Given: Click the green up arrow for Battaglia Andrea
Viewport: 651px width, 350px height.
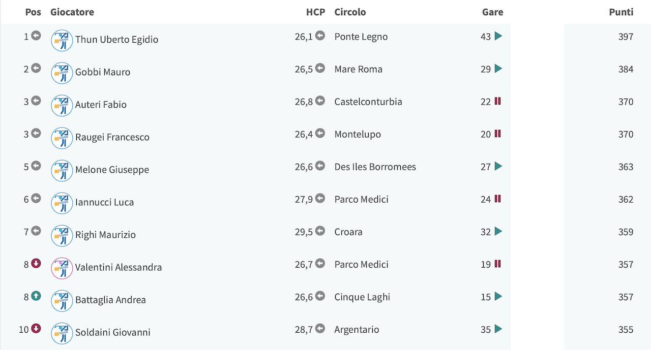Looking at the screenshot, I should point(36,296).
